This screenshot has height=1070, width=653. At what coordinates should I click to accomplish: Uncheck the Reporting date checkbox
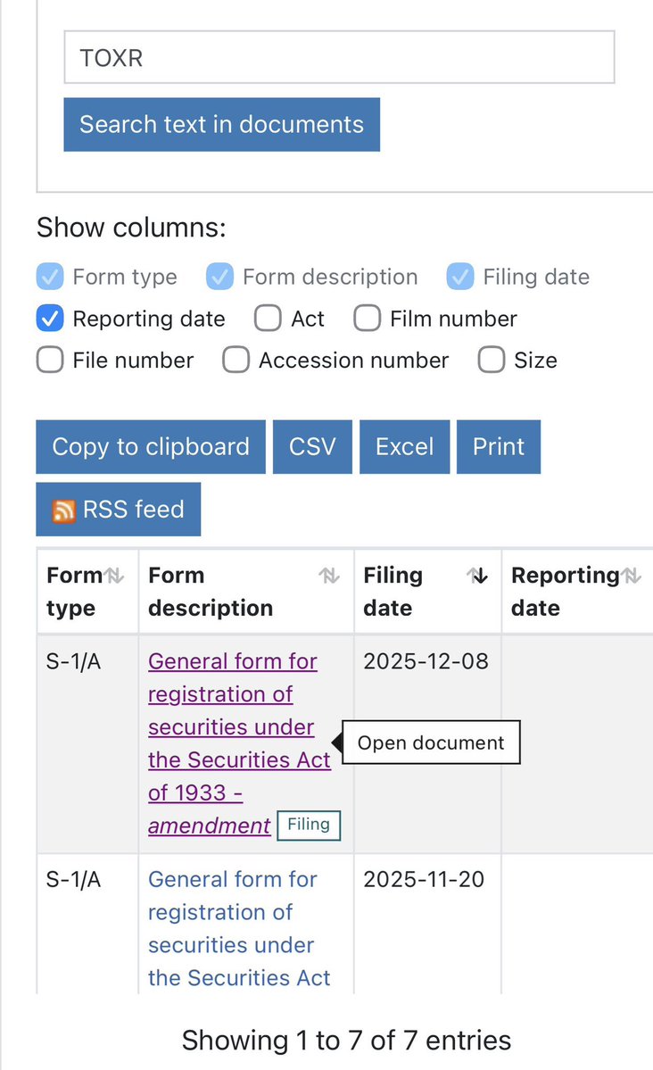click(x=50, y=319)
